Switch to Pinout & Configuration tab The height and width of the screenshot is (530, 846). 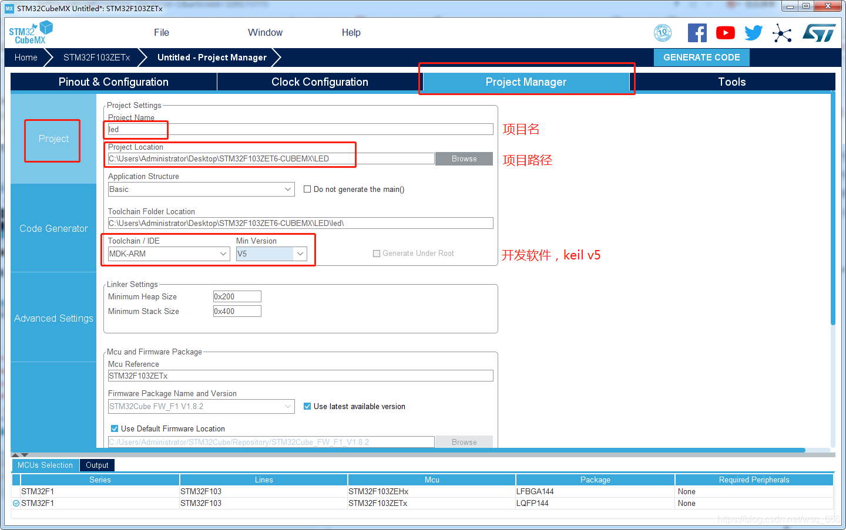click(113, 82)
